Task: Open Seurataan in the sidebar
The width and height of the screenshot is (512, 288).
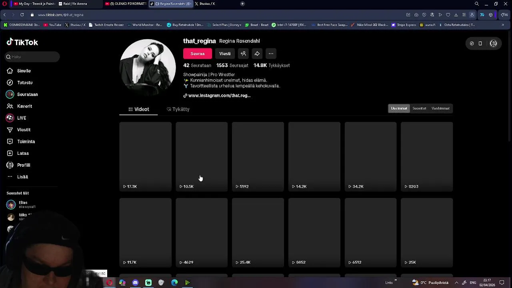Action: pos(22,94)
